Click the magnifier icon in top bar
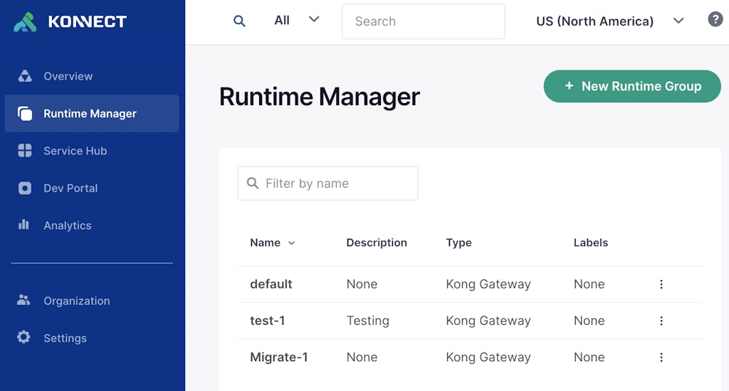The width and height of the screenshot is (729, 391). tap(239, 21)
